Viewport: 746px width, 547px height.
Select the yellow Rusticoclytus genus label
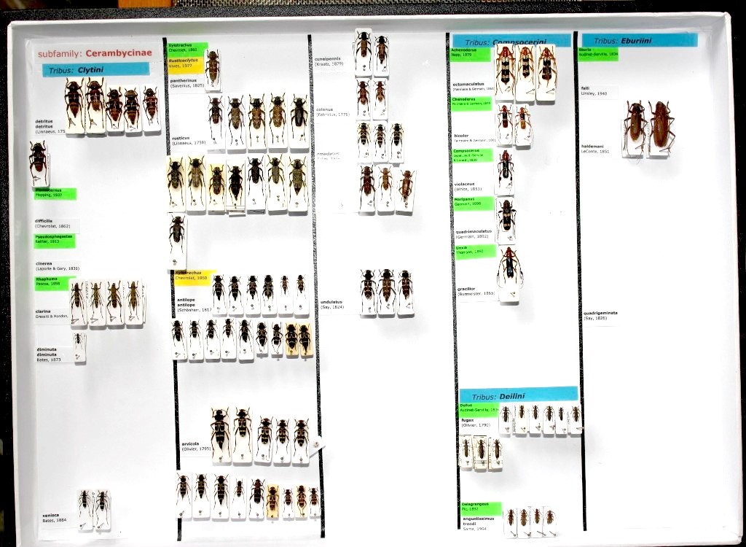(187, 63)
